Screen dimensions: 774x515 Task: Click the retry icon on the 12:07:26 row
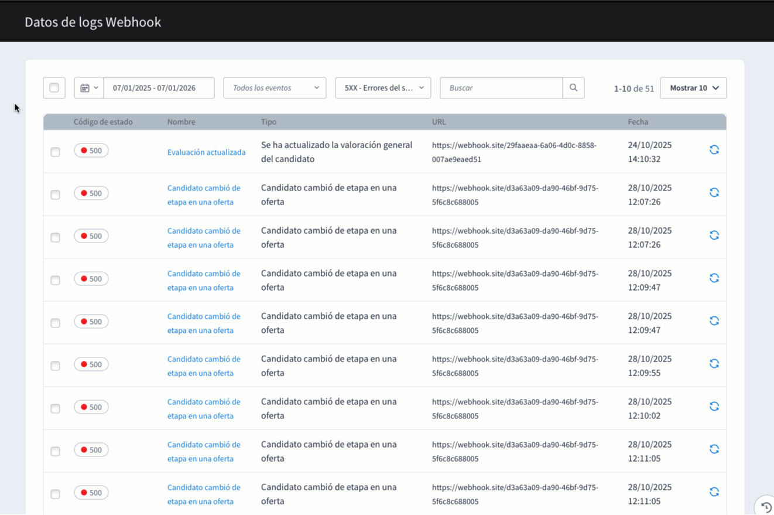tap(714, 192)
